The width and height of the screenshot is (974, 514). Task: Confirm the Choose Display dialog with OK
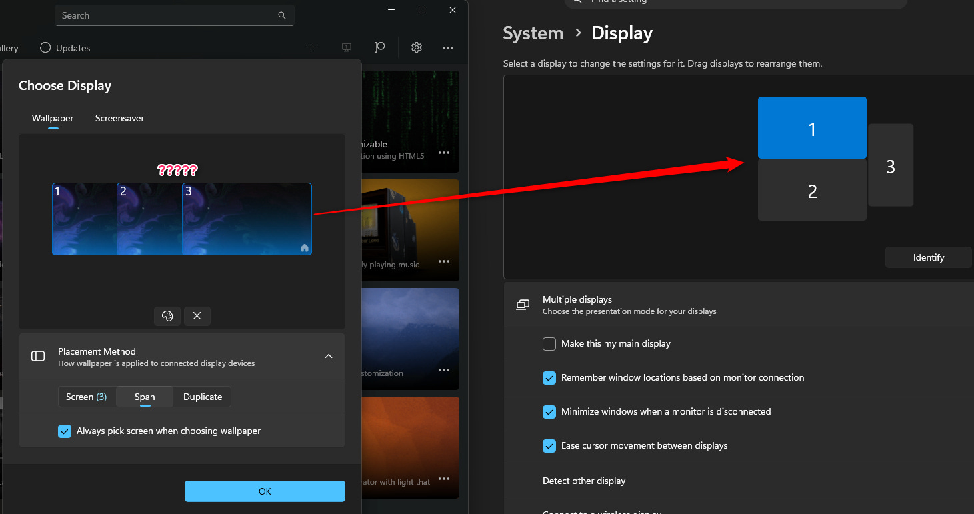(265, 491)
